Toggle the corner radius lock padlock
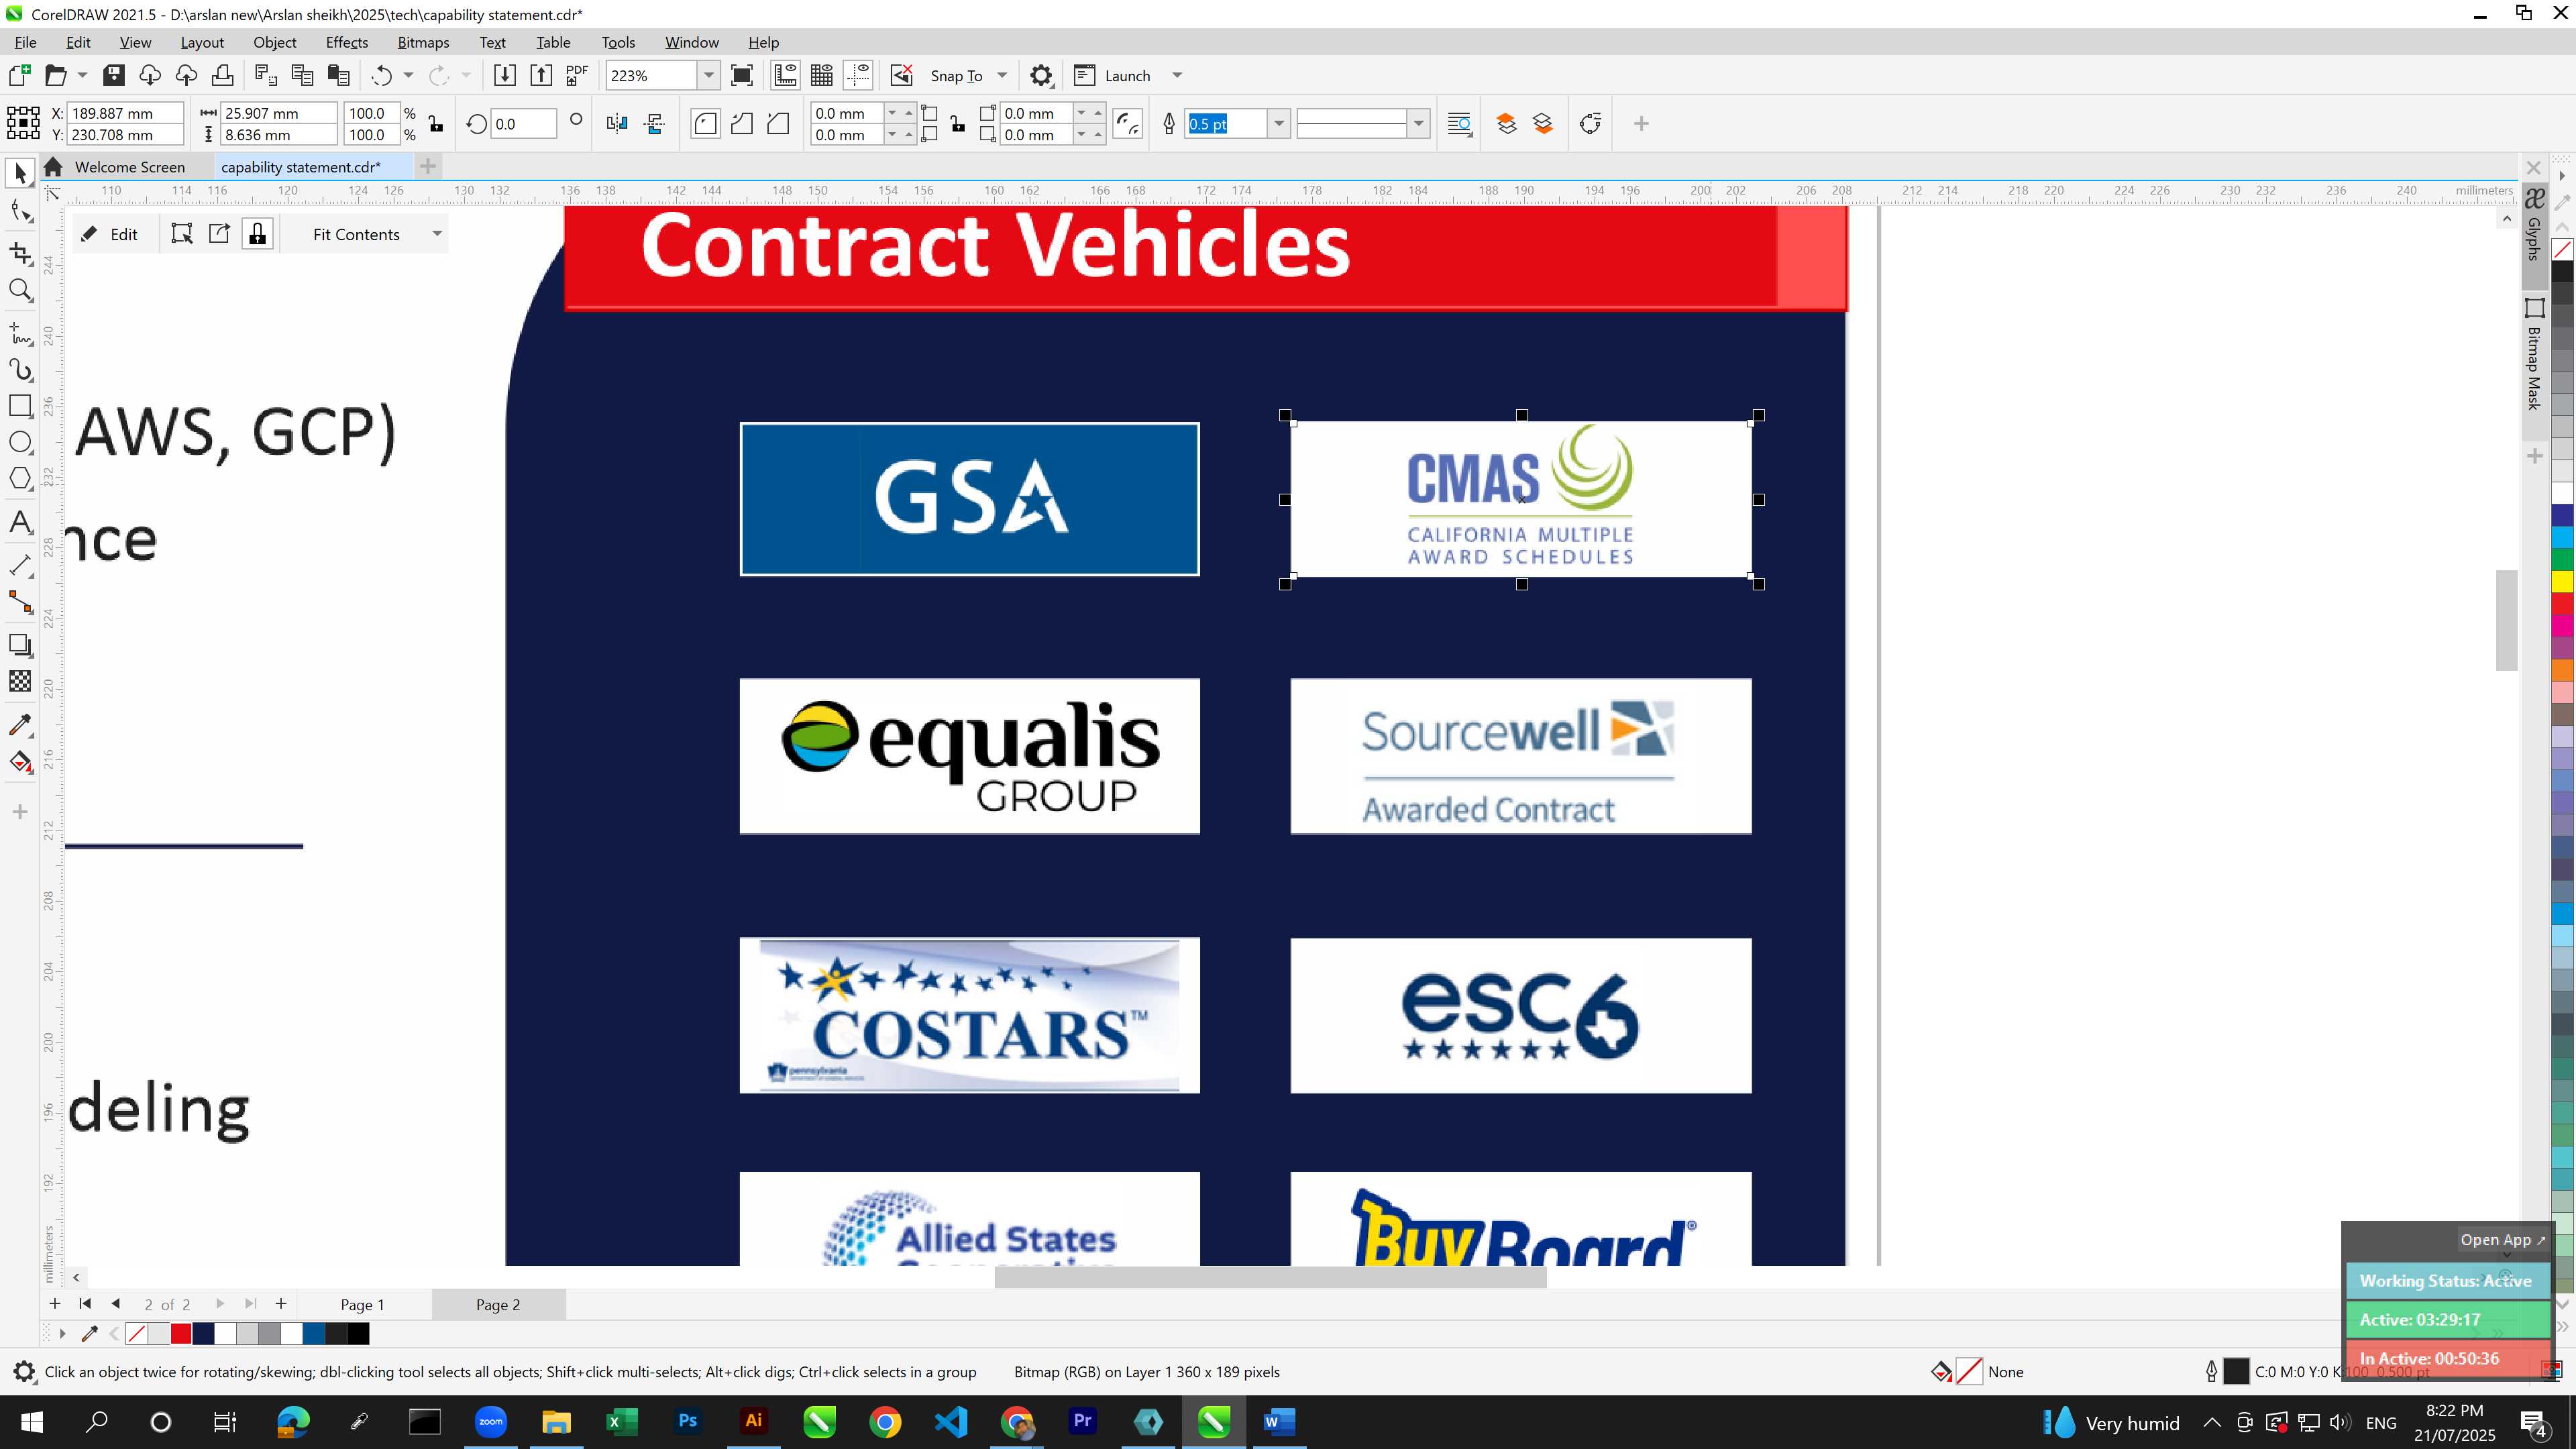Screen dimensions: 2576x1449 coord(958,124)
